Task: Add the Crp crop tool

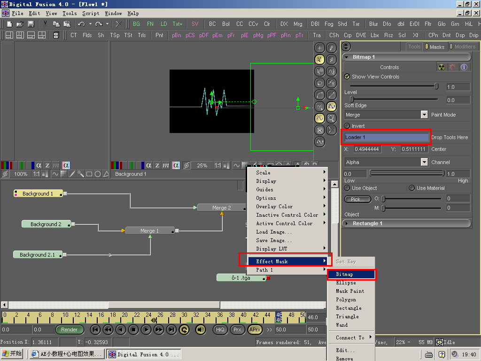Action: coord(348,35)
